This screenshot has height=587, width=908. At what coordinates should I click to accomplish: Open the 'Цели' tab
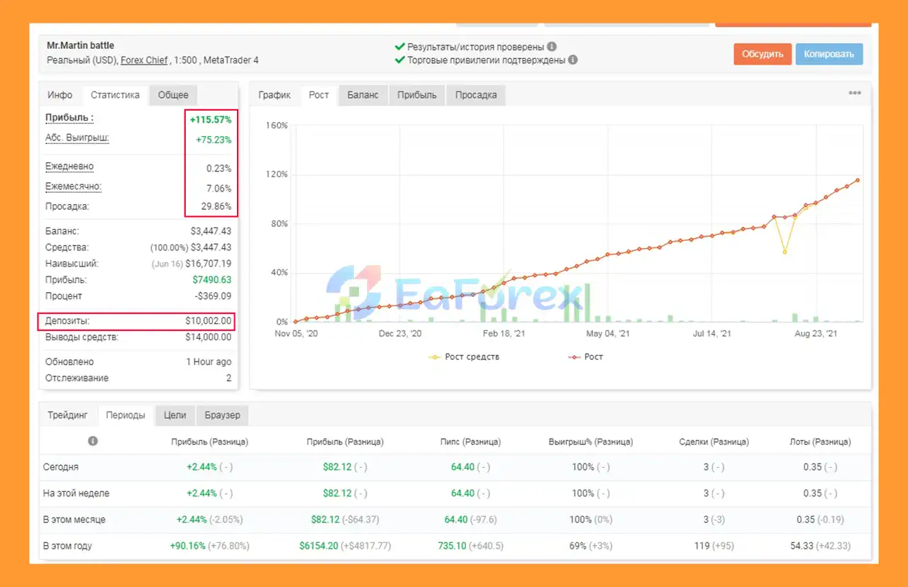[x=175, y=415]
